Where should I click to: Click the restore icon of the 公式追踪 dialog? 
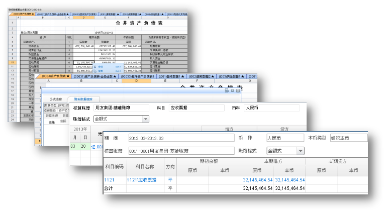tap(232, 90)
